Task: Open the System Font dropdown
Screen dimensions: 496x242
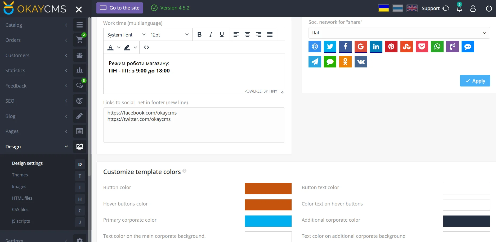Action: [x=126, y=35]
